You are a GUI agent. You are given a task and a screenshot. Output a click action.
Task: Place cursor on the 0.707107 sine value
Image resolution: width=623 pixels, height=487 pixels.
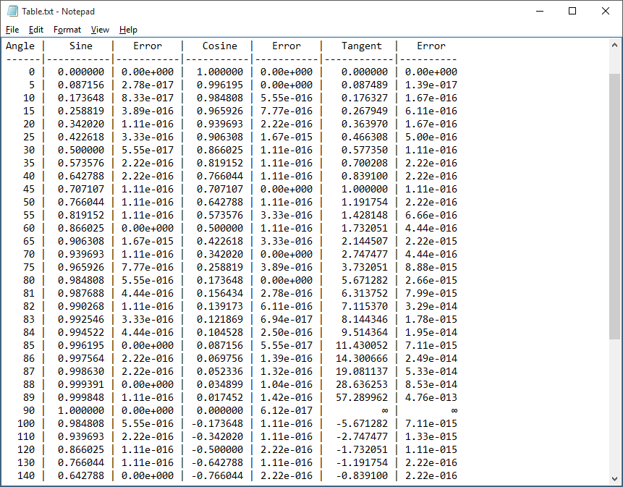point(77,189)
